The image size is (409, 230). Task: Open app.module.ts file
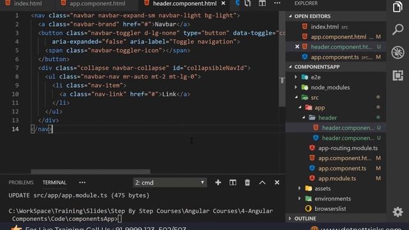click(x=337, y=178)
